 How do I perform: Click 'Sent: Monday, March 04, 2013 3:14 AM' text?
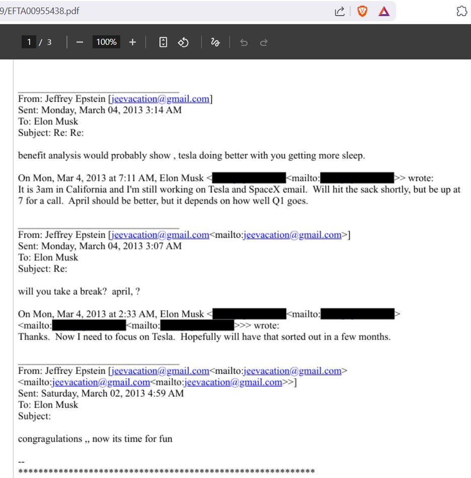[100, 110]
